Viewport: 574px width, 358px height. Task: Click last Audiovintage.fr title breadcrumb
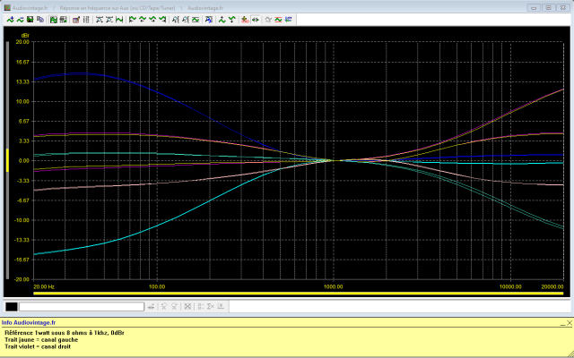205,8
